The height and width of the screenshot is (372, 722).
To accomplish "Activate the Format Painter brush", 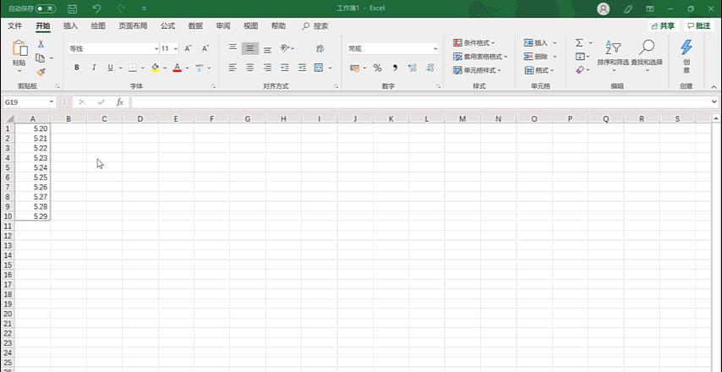I will tap(41, 72).
